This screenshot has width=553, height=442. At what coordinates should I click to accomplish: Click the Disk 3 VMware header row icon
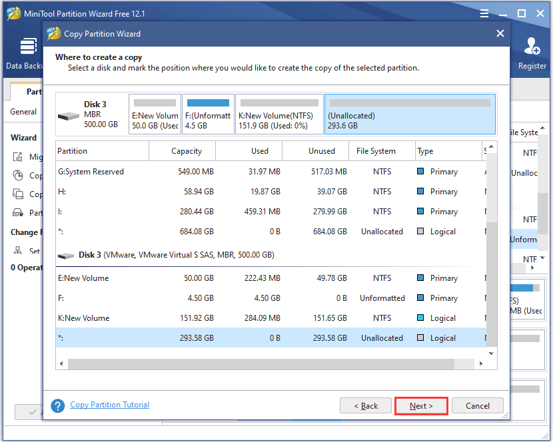pos(66,256)
